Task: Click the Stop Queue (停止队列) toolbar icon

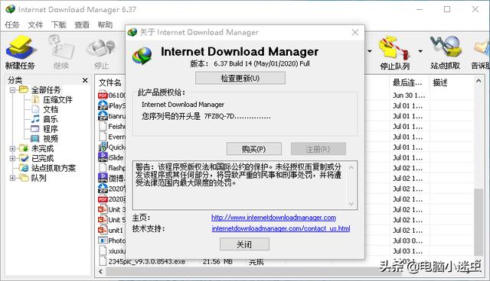Action: click(x=394, y=48)
